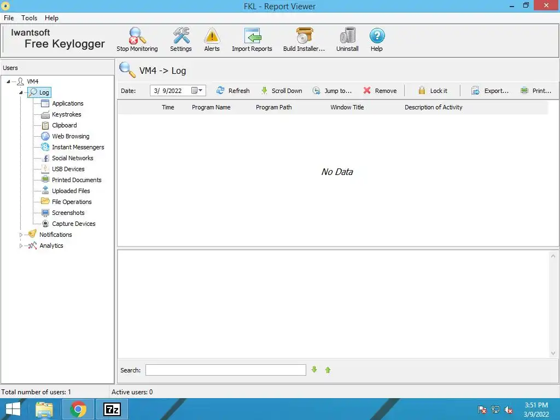Sort by the Time column header
560x420 pixels.
click(x=168, y=107)
